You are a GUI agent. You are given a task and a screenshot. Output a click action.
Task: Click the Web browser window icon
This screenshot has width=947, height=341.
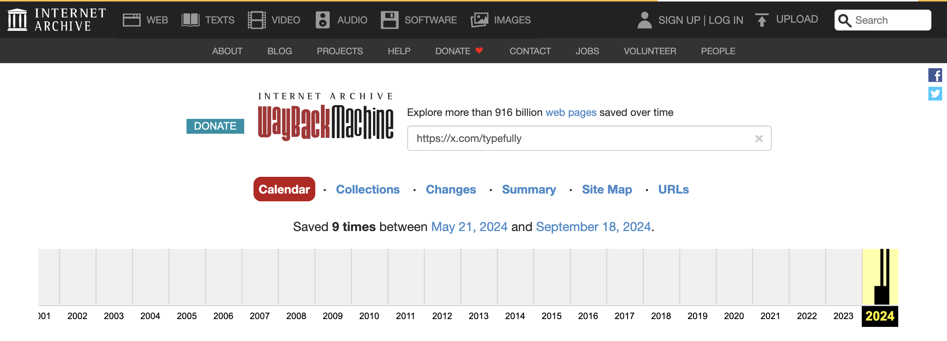132,20
